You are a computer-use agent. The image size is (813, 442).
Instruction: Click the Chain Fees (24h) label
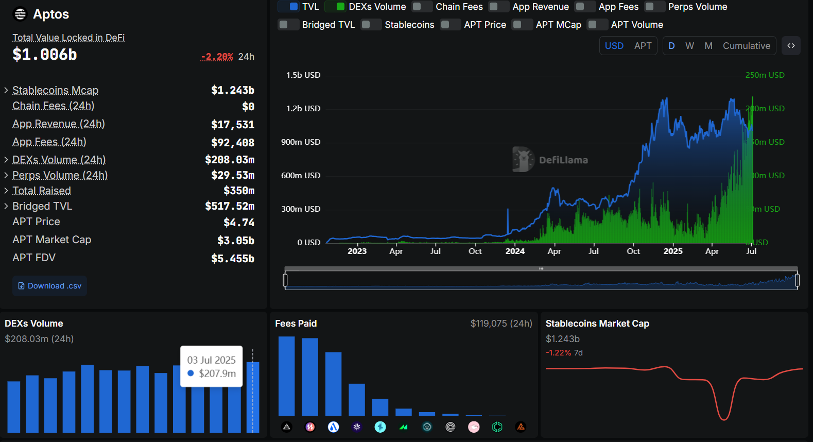[x=54, y=106]
